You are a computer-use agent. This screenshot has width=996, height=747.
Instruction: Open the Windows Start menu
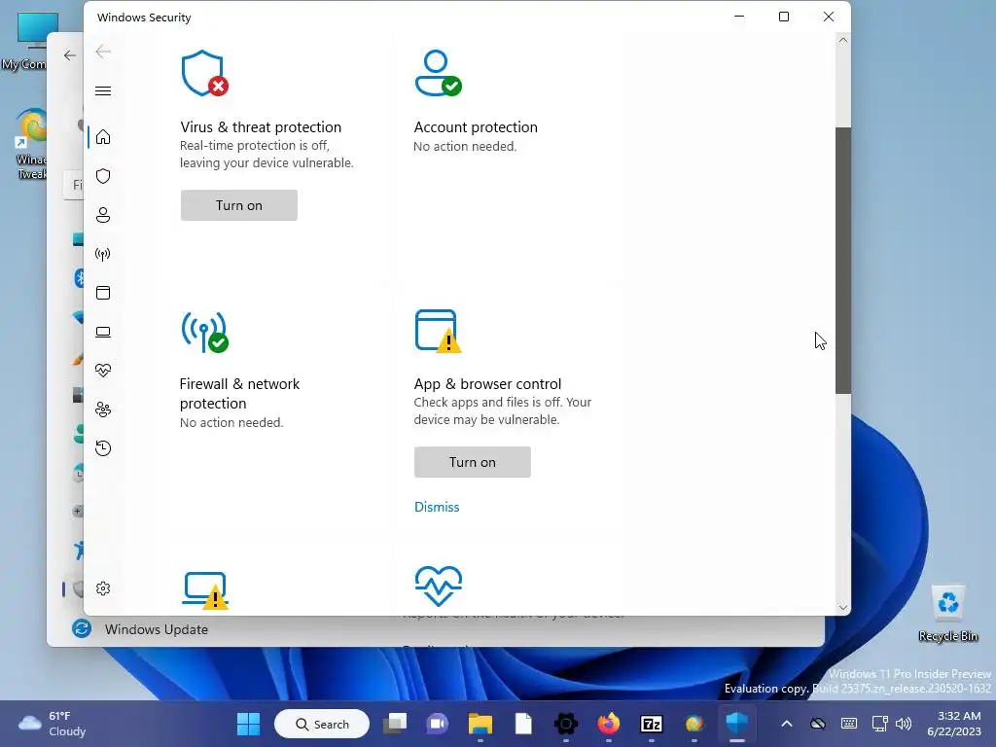tap(248, 724)
